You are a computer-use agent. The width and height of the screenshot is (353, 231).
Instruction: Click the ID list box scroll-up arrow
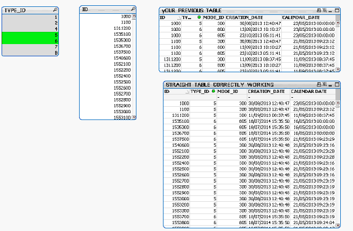click(x=134, y=16)
